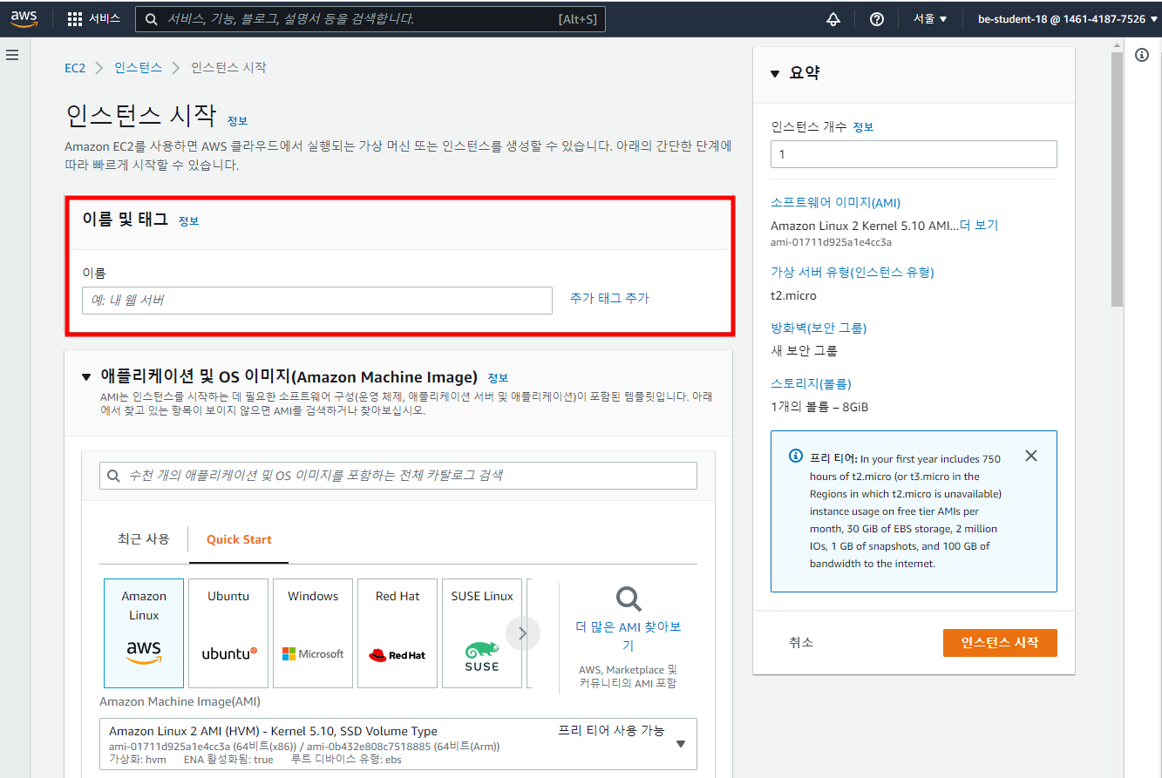Open 정보 link beside 이름 및 태그

[x=188, y=221]
